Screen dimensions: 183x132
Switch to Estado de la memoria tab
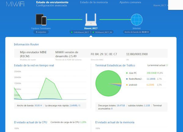pyautogui.click(x=94, y=2)
